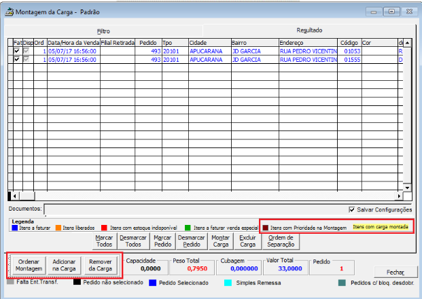The width and height of the screenshot is (422, 299).
Task: Open Ordem de Separação
Action: 281,241
